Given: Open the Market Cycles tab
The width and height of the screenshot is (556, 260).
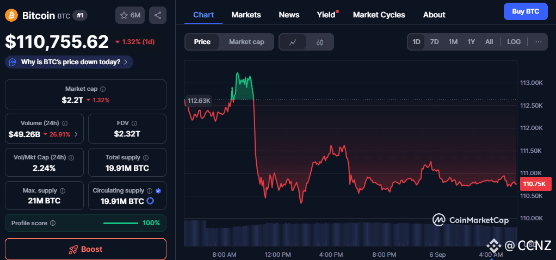Looking at the screenshot, I should [x=379, y=15].
